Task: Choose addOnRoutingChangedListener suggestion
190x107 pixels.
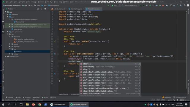Action: pyautogui.click(x=110, y=72)
